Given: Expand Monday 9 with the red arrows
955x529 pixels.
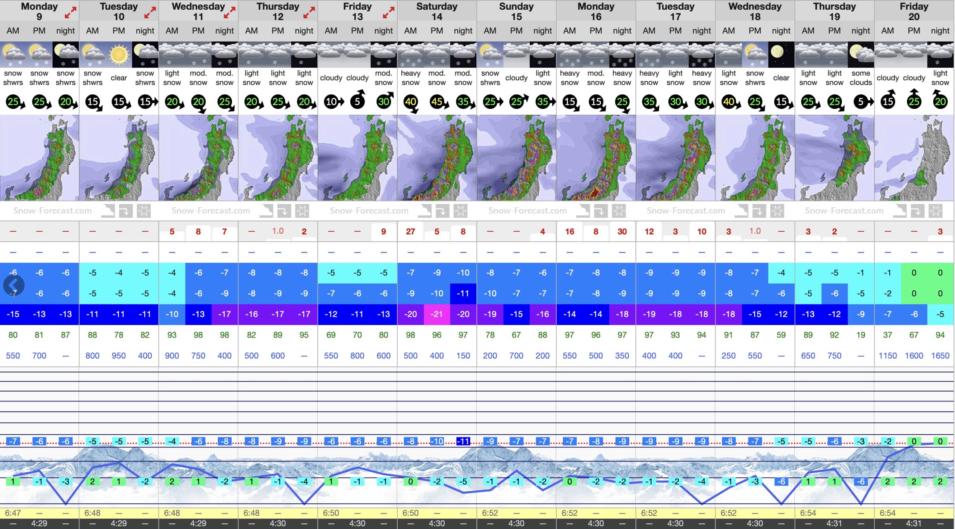Looking at the screenshot, I should [x=70, y=13].
